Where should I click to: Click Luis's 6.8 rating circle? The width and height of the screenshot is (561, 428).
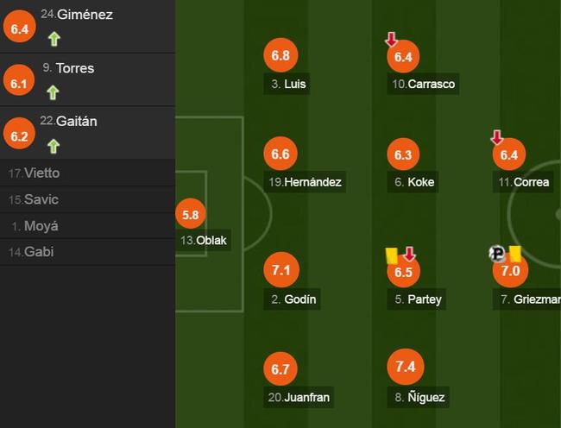(280, 55)
